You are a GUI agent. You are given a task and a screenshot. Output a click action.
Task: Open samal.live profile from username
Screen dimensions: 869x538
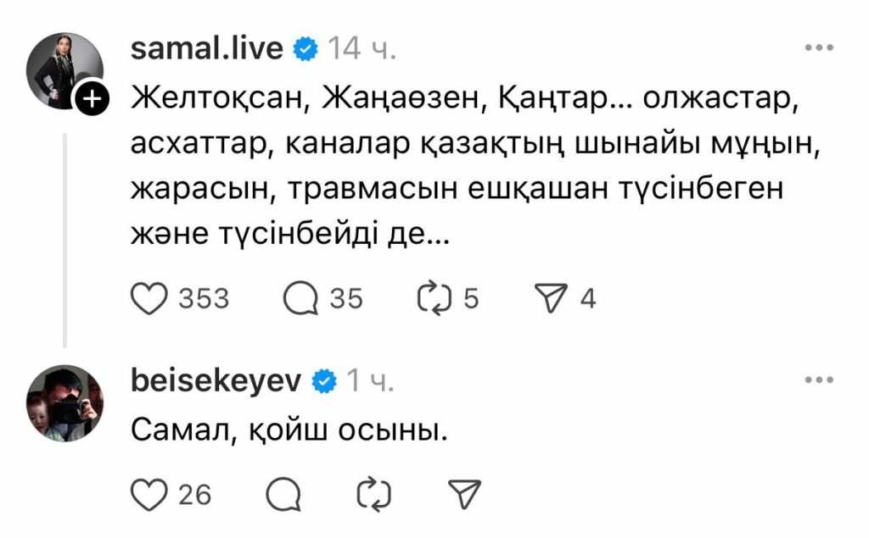point(207,48)
